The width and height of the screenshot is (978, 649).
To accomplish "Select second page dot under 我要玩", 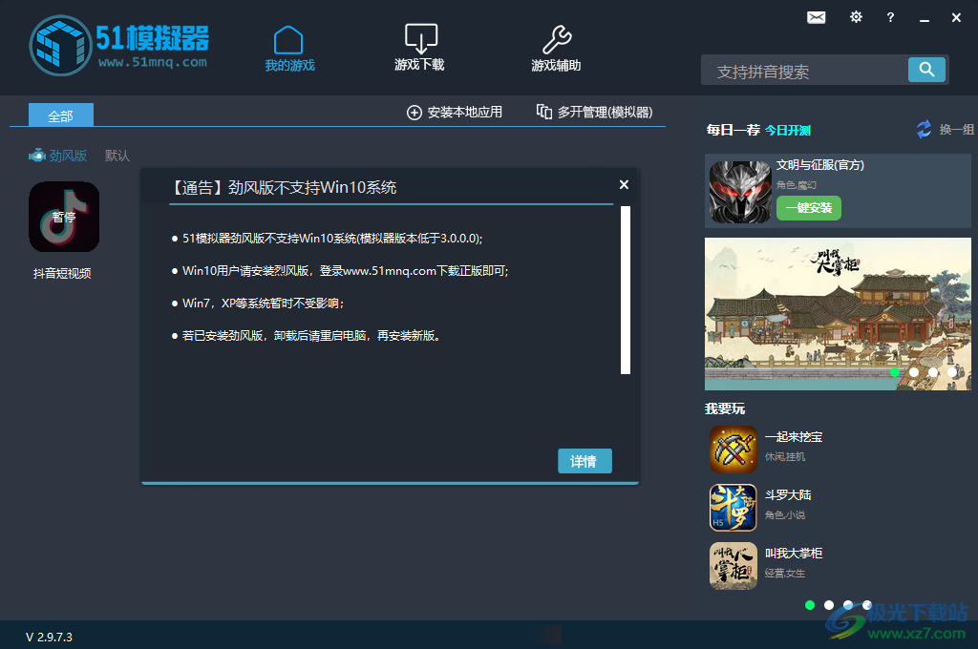I will point(829,605).
